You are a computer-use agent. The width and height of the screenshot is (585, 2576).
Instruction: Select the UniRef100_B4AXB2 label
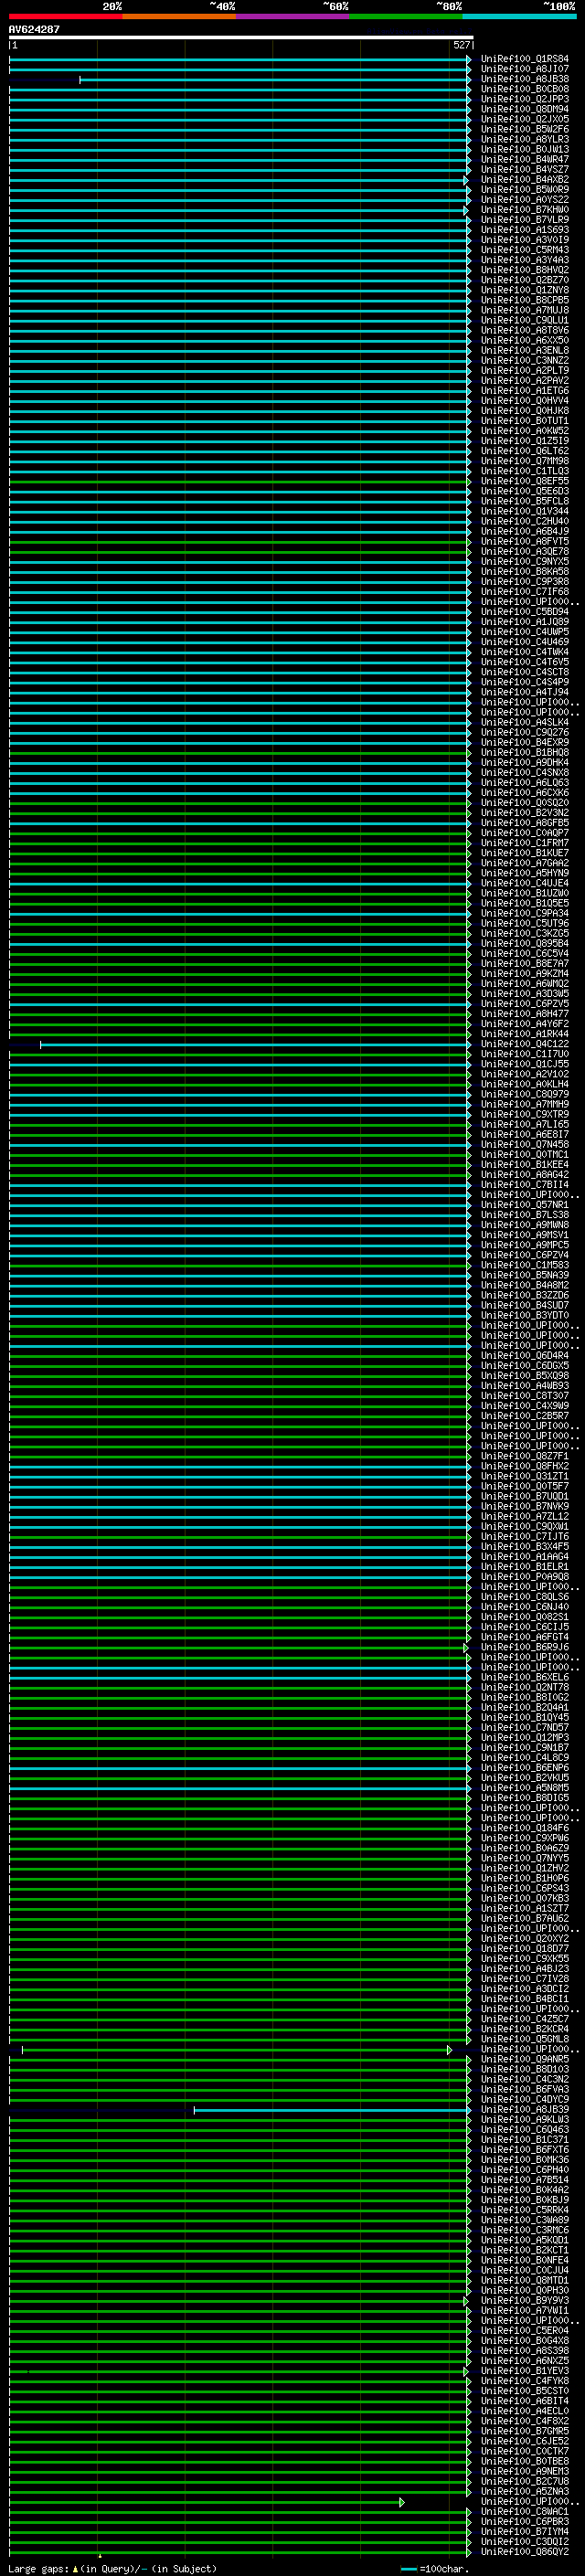(524, 179)
